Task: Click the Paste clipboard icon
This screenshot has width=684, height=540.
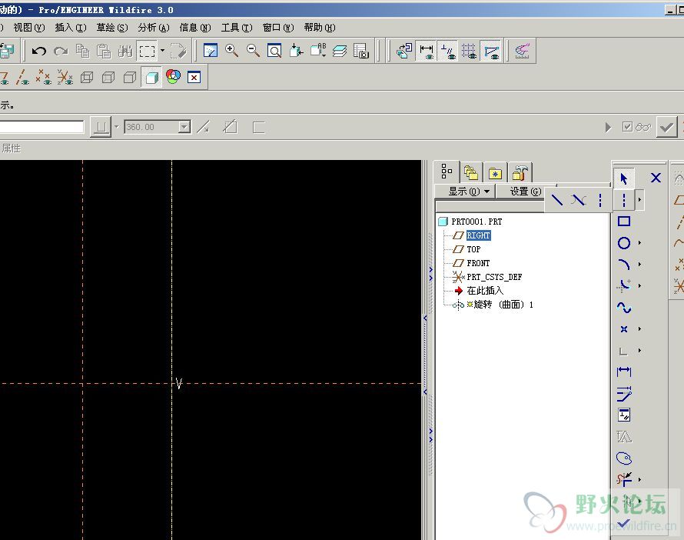Action: pos(104,52)
